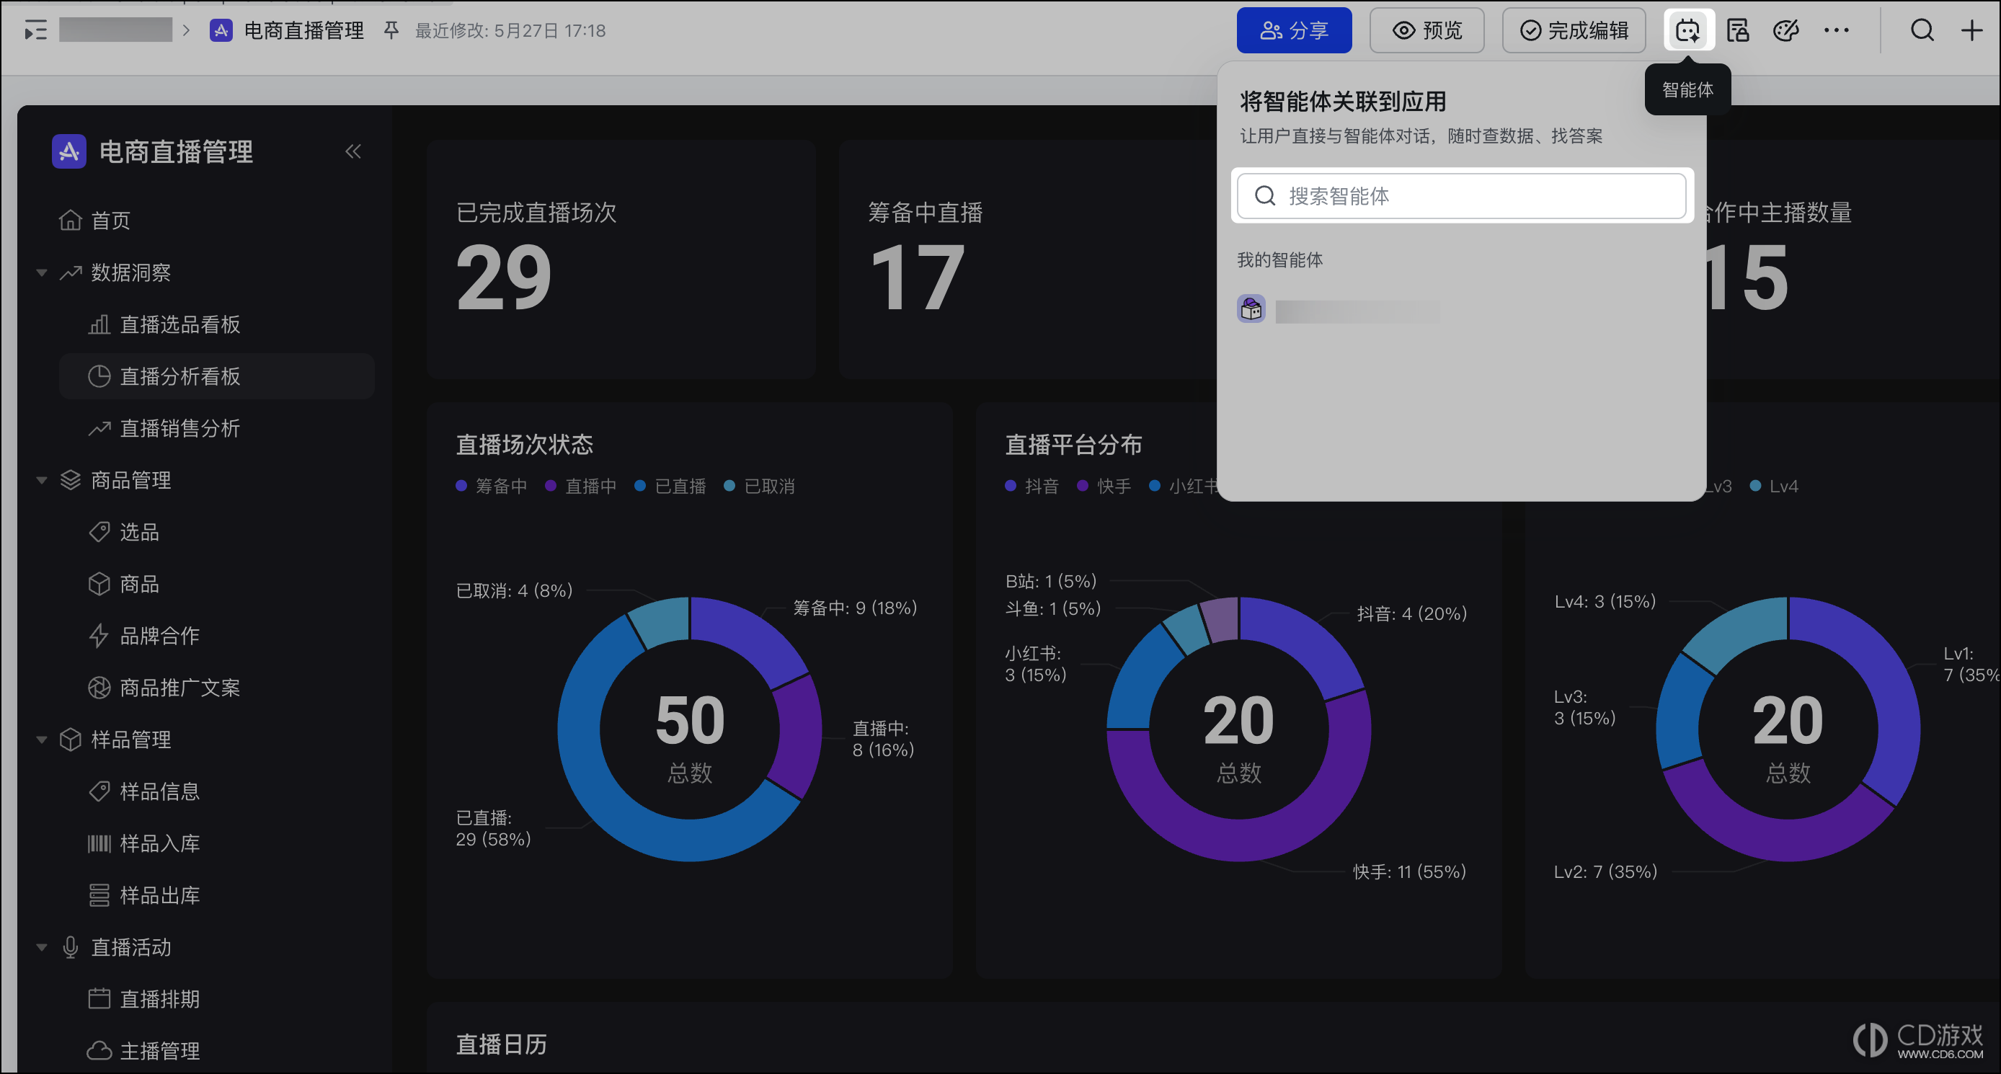The image size is (2001, 1074).
Task: Click the tag icon next to 选品
Action: [x=99, y=532]
